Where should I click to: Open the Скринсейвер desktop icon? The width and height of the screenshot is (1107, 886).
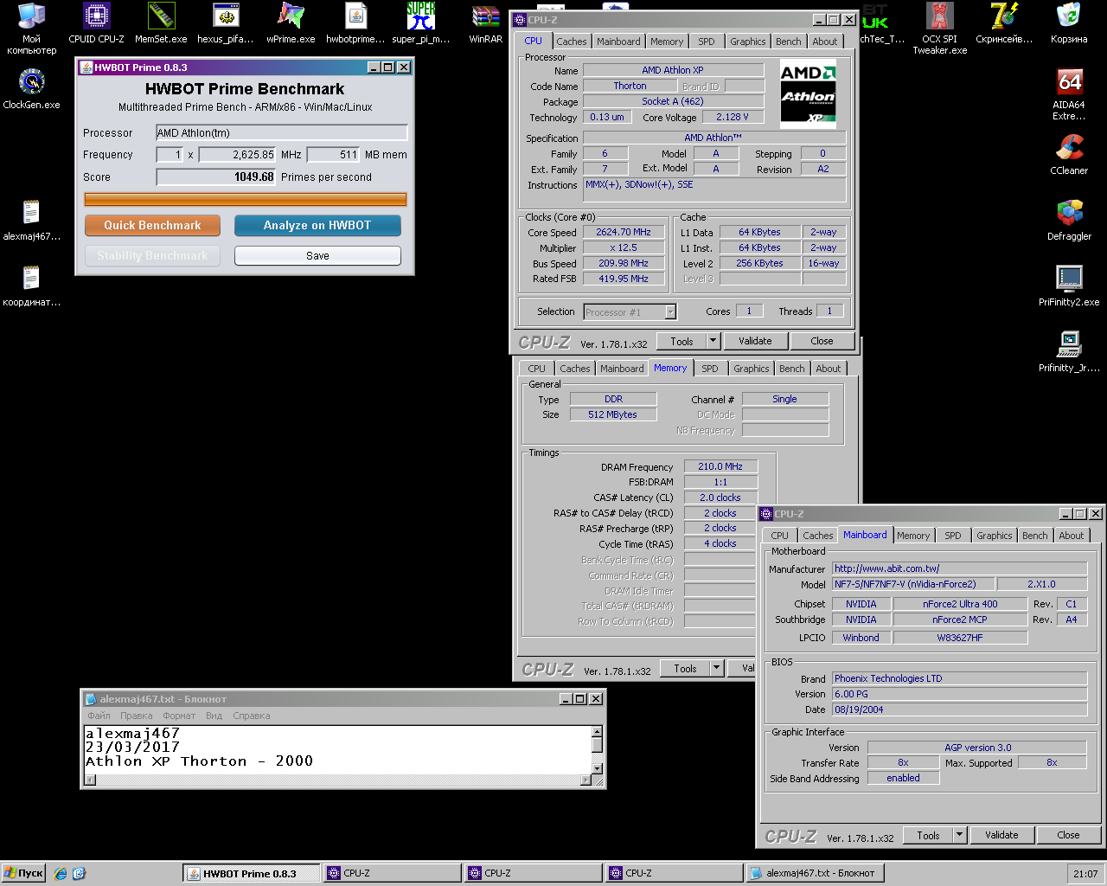click(1004, 23)
